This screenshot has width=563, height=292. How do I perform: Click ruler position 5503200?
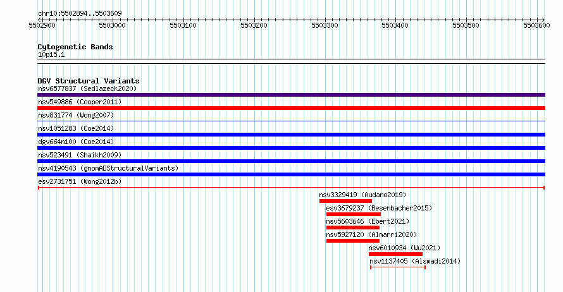pyautogui.click(x=254, y=25)
